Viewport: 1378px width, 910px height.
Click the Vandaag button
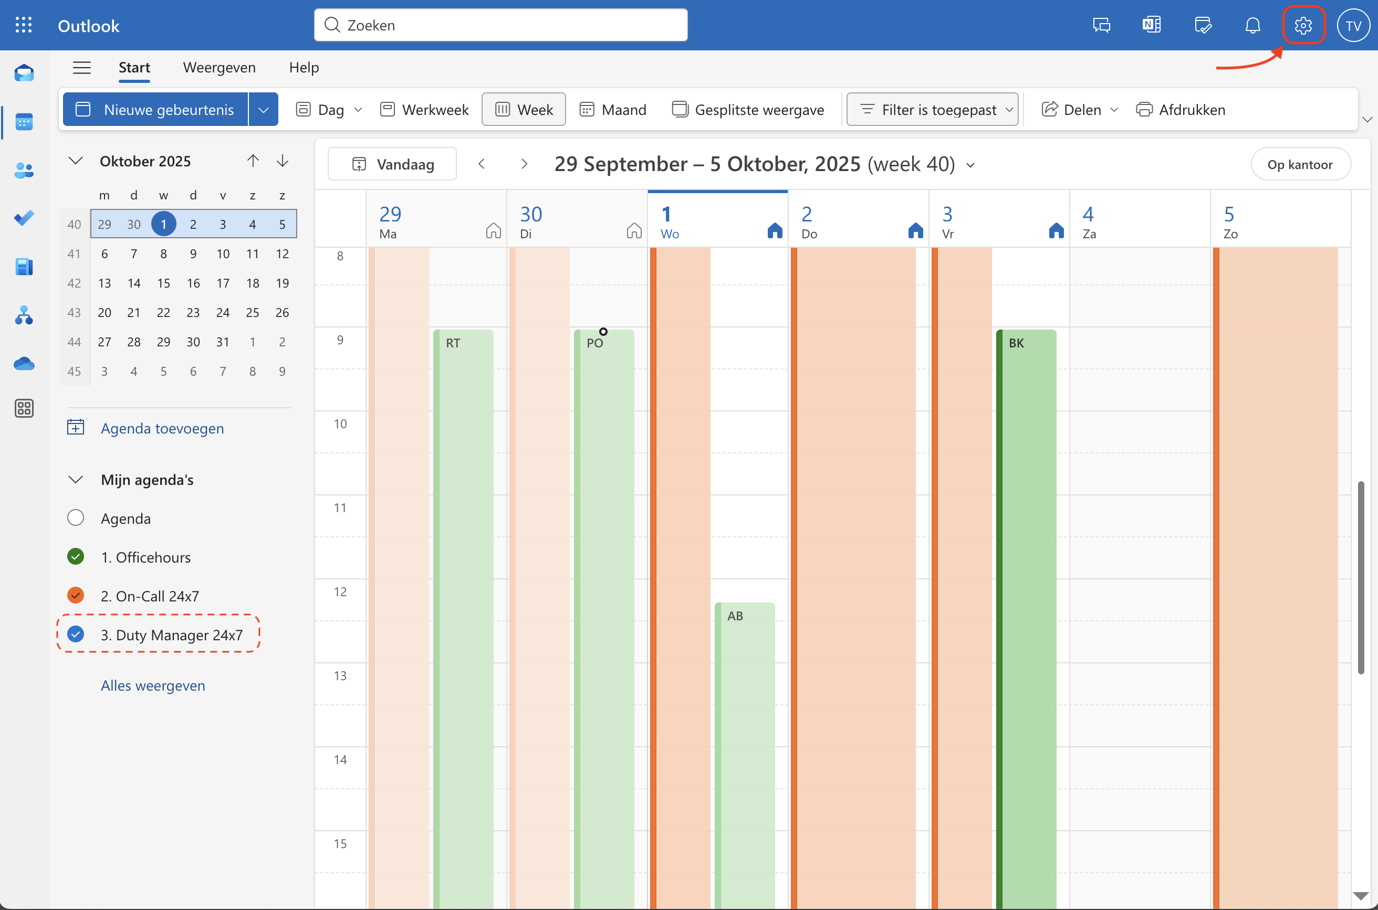click(x=393, y=164)
